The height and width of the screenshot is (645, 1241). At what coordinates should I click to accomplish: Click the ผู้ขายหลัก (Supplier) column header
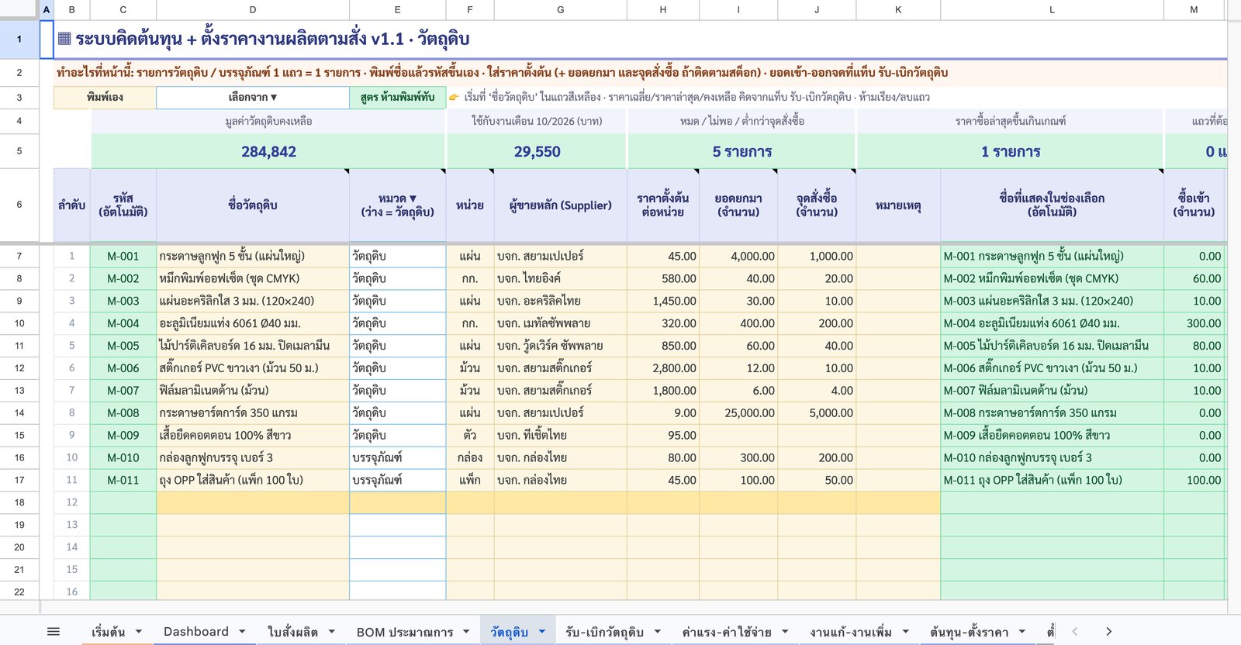point(560,205)
